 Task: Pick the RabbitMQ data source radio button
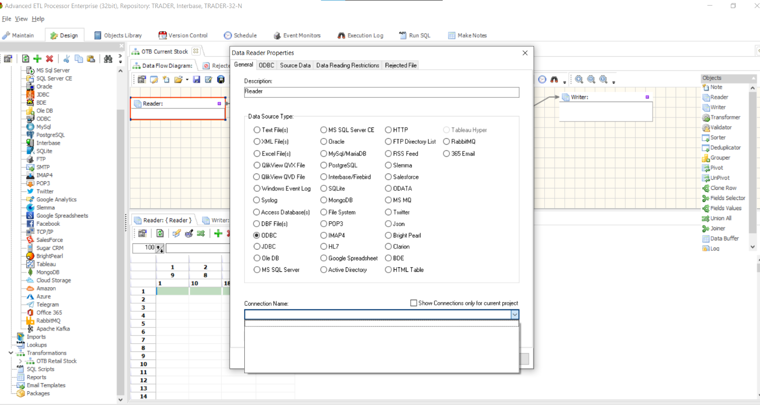[x=459, y=142]
